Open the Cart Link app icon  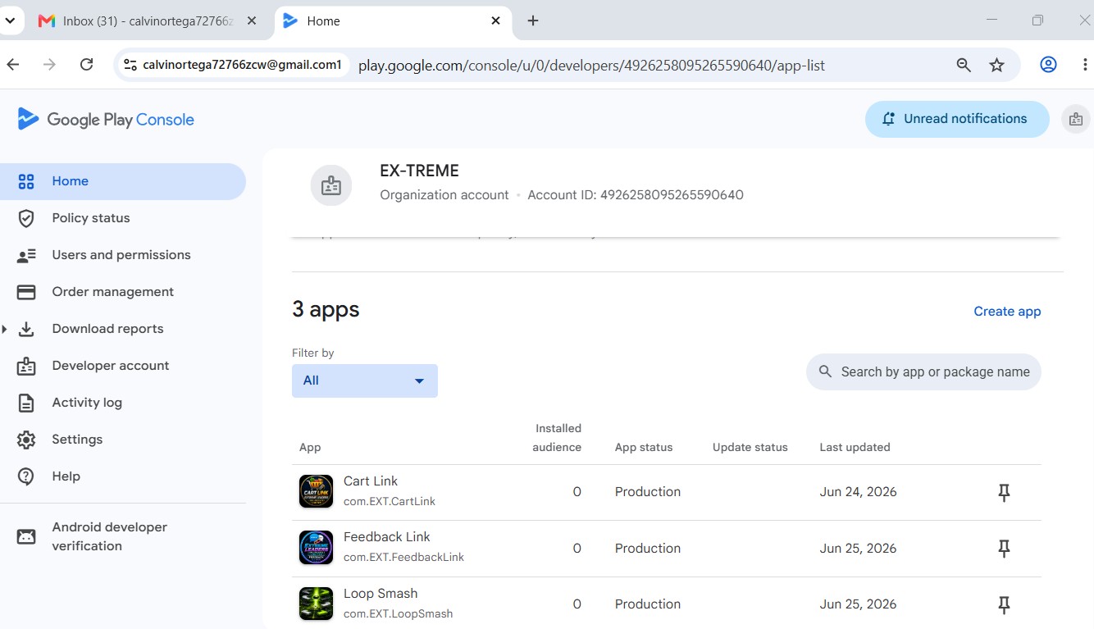click(316, 491)
